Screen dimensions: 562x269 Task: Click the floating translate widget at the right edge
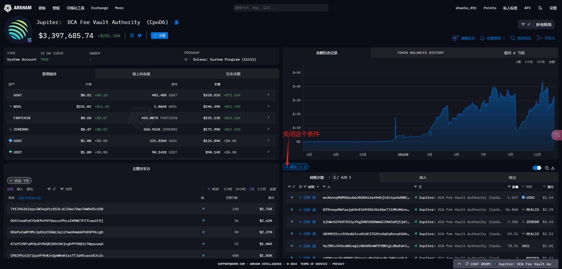(557, 135)
